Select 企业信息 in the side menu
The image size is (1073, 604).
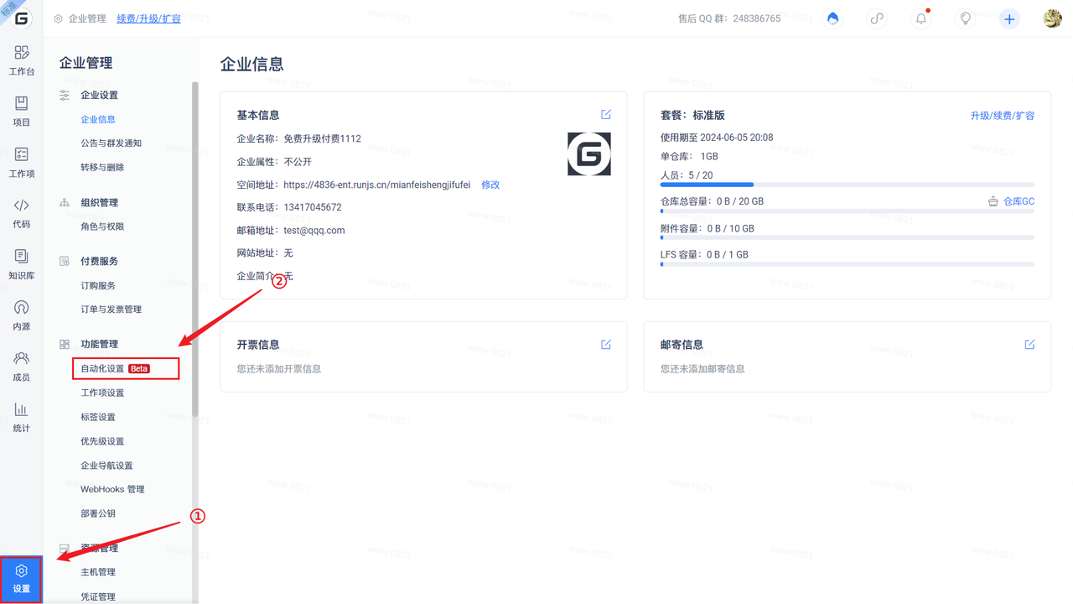98,119
